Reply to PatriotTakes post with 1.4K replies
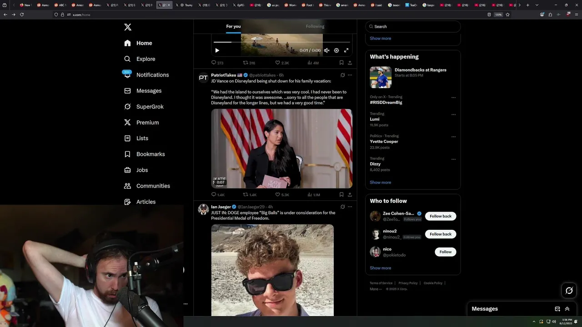Screen dimensions: 582x327 click(218, 195)
